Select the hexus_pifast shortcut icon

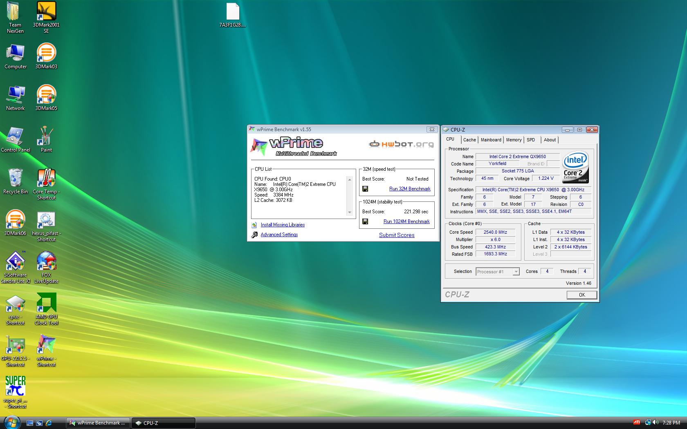point(46,227)
